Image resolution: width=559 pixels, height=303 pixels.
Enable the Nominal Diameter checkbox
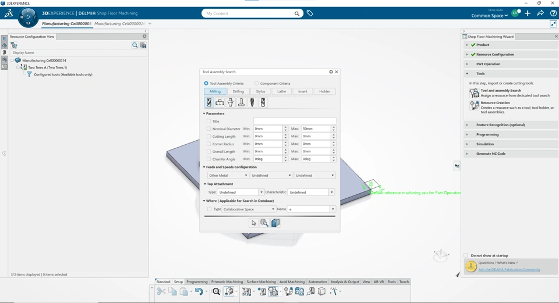click(209, 129)
